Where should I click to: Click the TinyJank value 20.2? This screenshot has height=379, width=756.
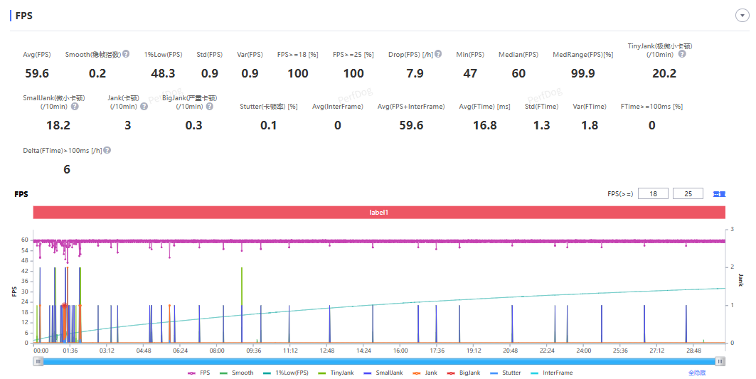pos(664,73)
